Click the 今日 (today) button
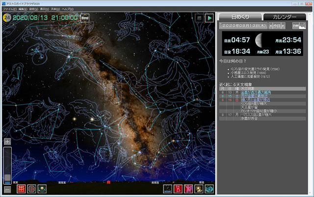Viewport: 314px width, 197px height. point(277,25)
